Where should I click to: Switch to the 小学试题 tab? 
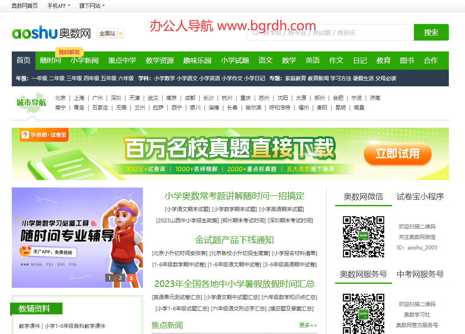coord(235,61)
